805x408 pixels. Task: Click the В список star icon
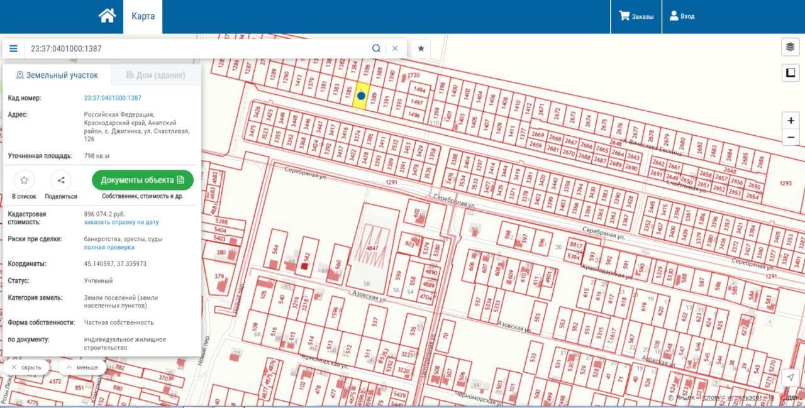24,180
